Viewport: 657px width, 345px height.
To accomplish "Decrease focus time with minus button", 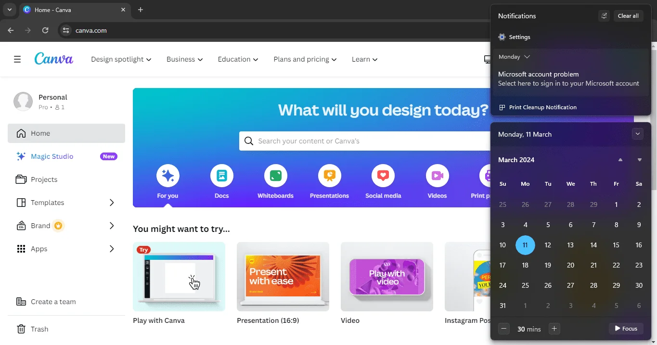I will pyautogui.click(x=504, y=329).
